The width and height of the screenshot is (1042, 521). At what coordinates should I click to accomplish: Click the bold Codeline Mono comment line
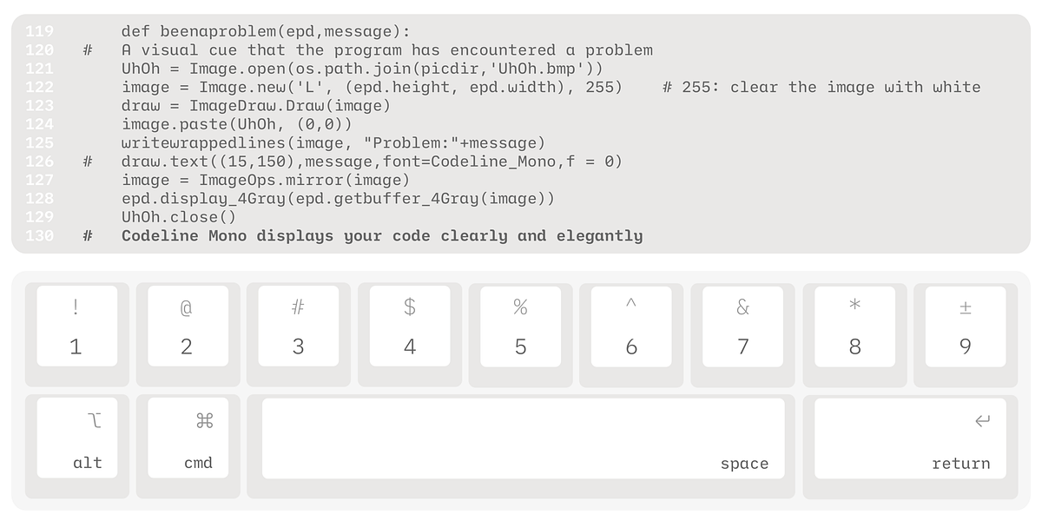pyautogui.click(x=382, y=236)
